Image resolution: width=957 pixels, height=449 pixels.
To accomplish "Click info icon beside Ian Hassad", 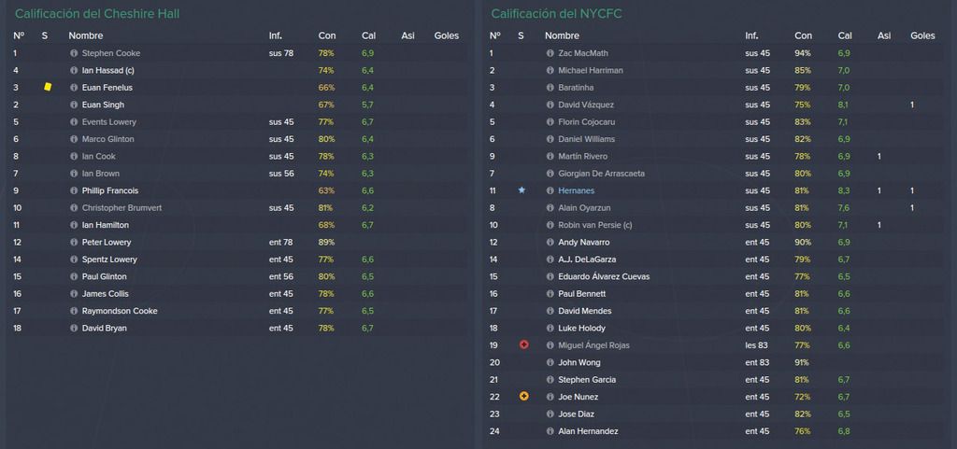I will coord(74,71).
